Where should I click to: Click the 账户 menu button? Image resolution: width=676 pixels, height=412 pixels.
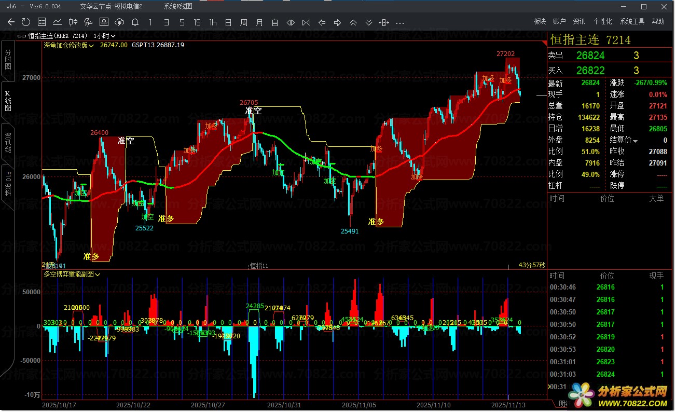pyautogui.click(x=559, y=21)
